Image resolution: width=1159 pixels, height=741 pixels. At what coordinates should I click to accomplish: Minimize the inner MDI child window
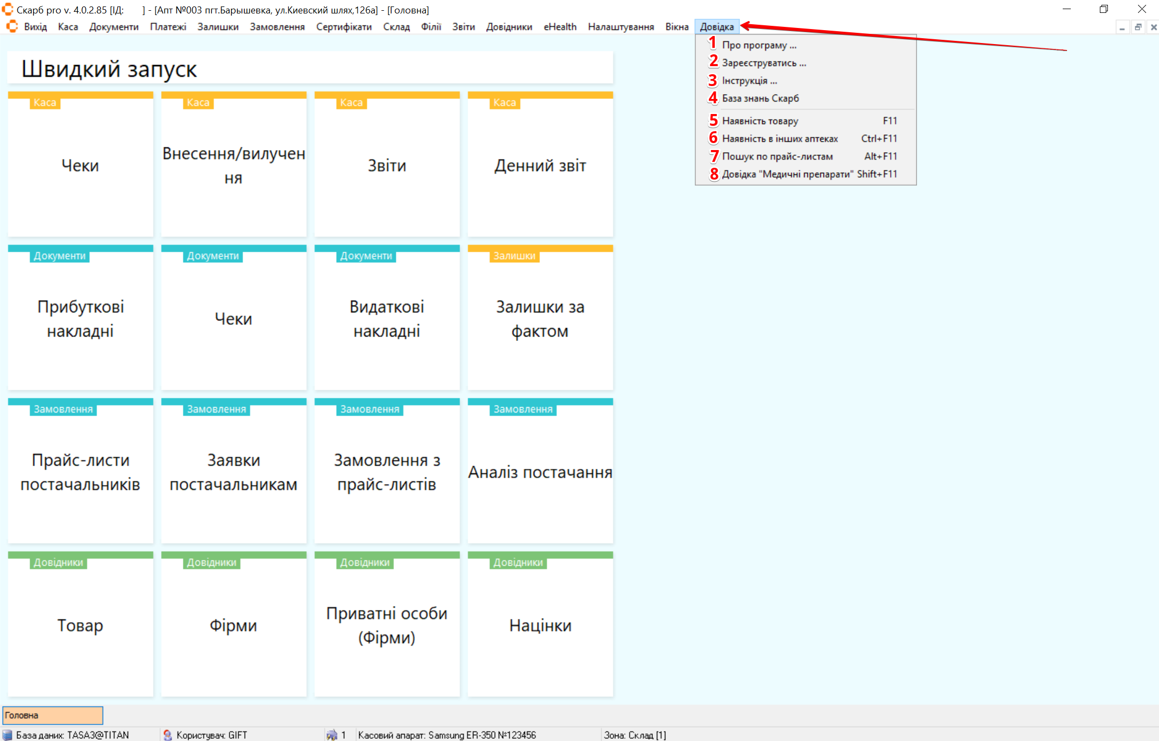pos(1122,27)
